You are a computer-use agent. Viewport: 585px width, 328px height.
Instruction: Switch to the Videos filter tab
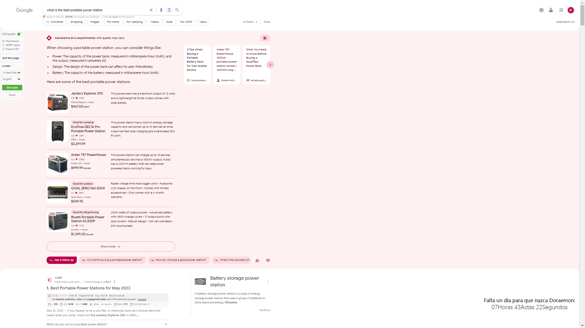click(x=154, y=22)
